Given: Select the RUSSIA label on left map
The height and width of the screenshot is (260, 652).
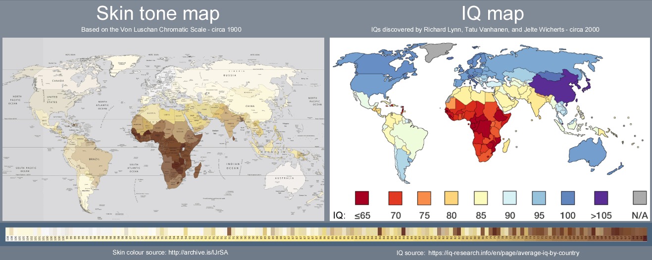Looking at the screenshot, I should (229, 76).
